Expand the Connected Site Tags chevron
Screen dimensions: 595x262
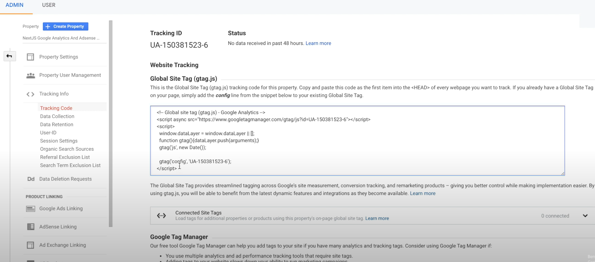pos(585,216)
